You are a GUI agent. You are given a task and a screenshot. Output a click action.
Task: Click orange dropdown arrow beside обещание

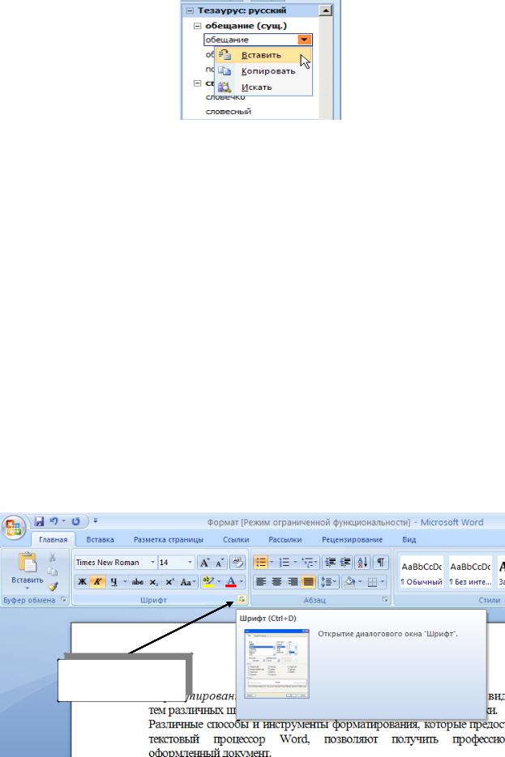[305, 40]
